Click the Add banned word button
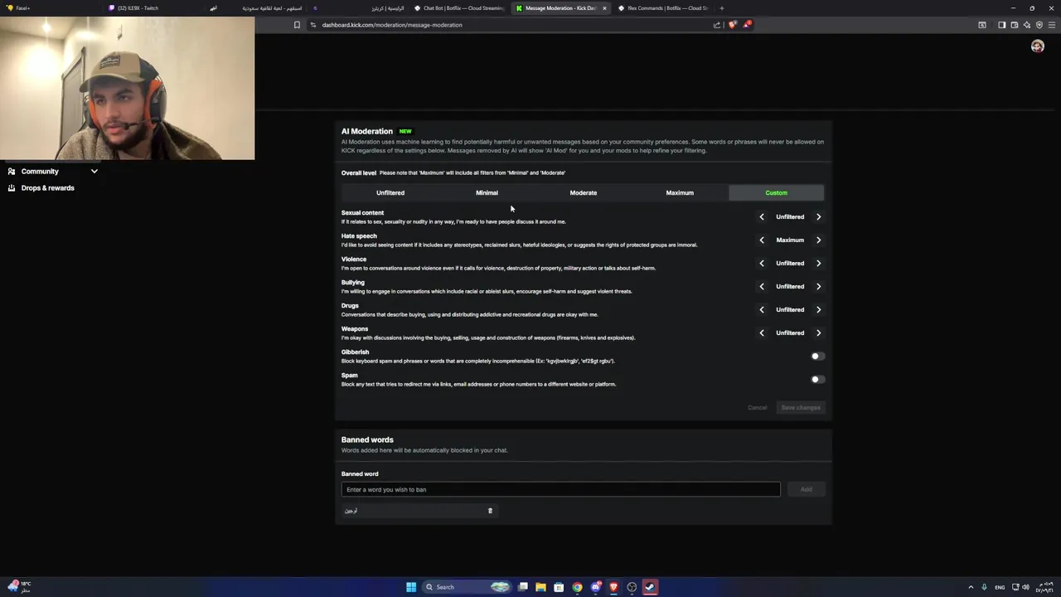 [x=806, y=490]
